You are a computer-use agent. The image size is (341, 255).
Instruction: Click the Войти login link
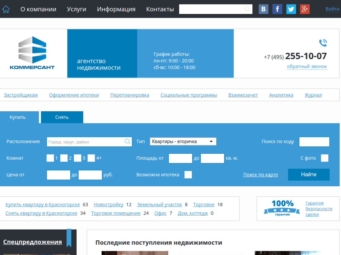coord(332,9)
